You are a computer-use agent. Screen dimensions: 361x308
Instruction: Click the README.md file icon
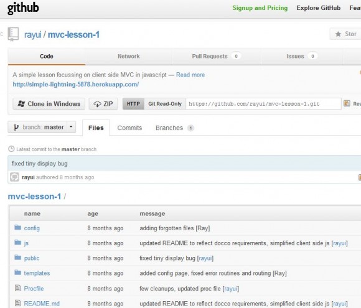tap(17, 303)
